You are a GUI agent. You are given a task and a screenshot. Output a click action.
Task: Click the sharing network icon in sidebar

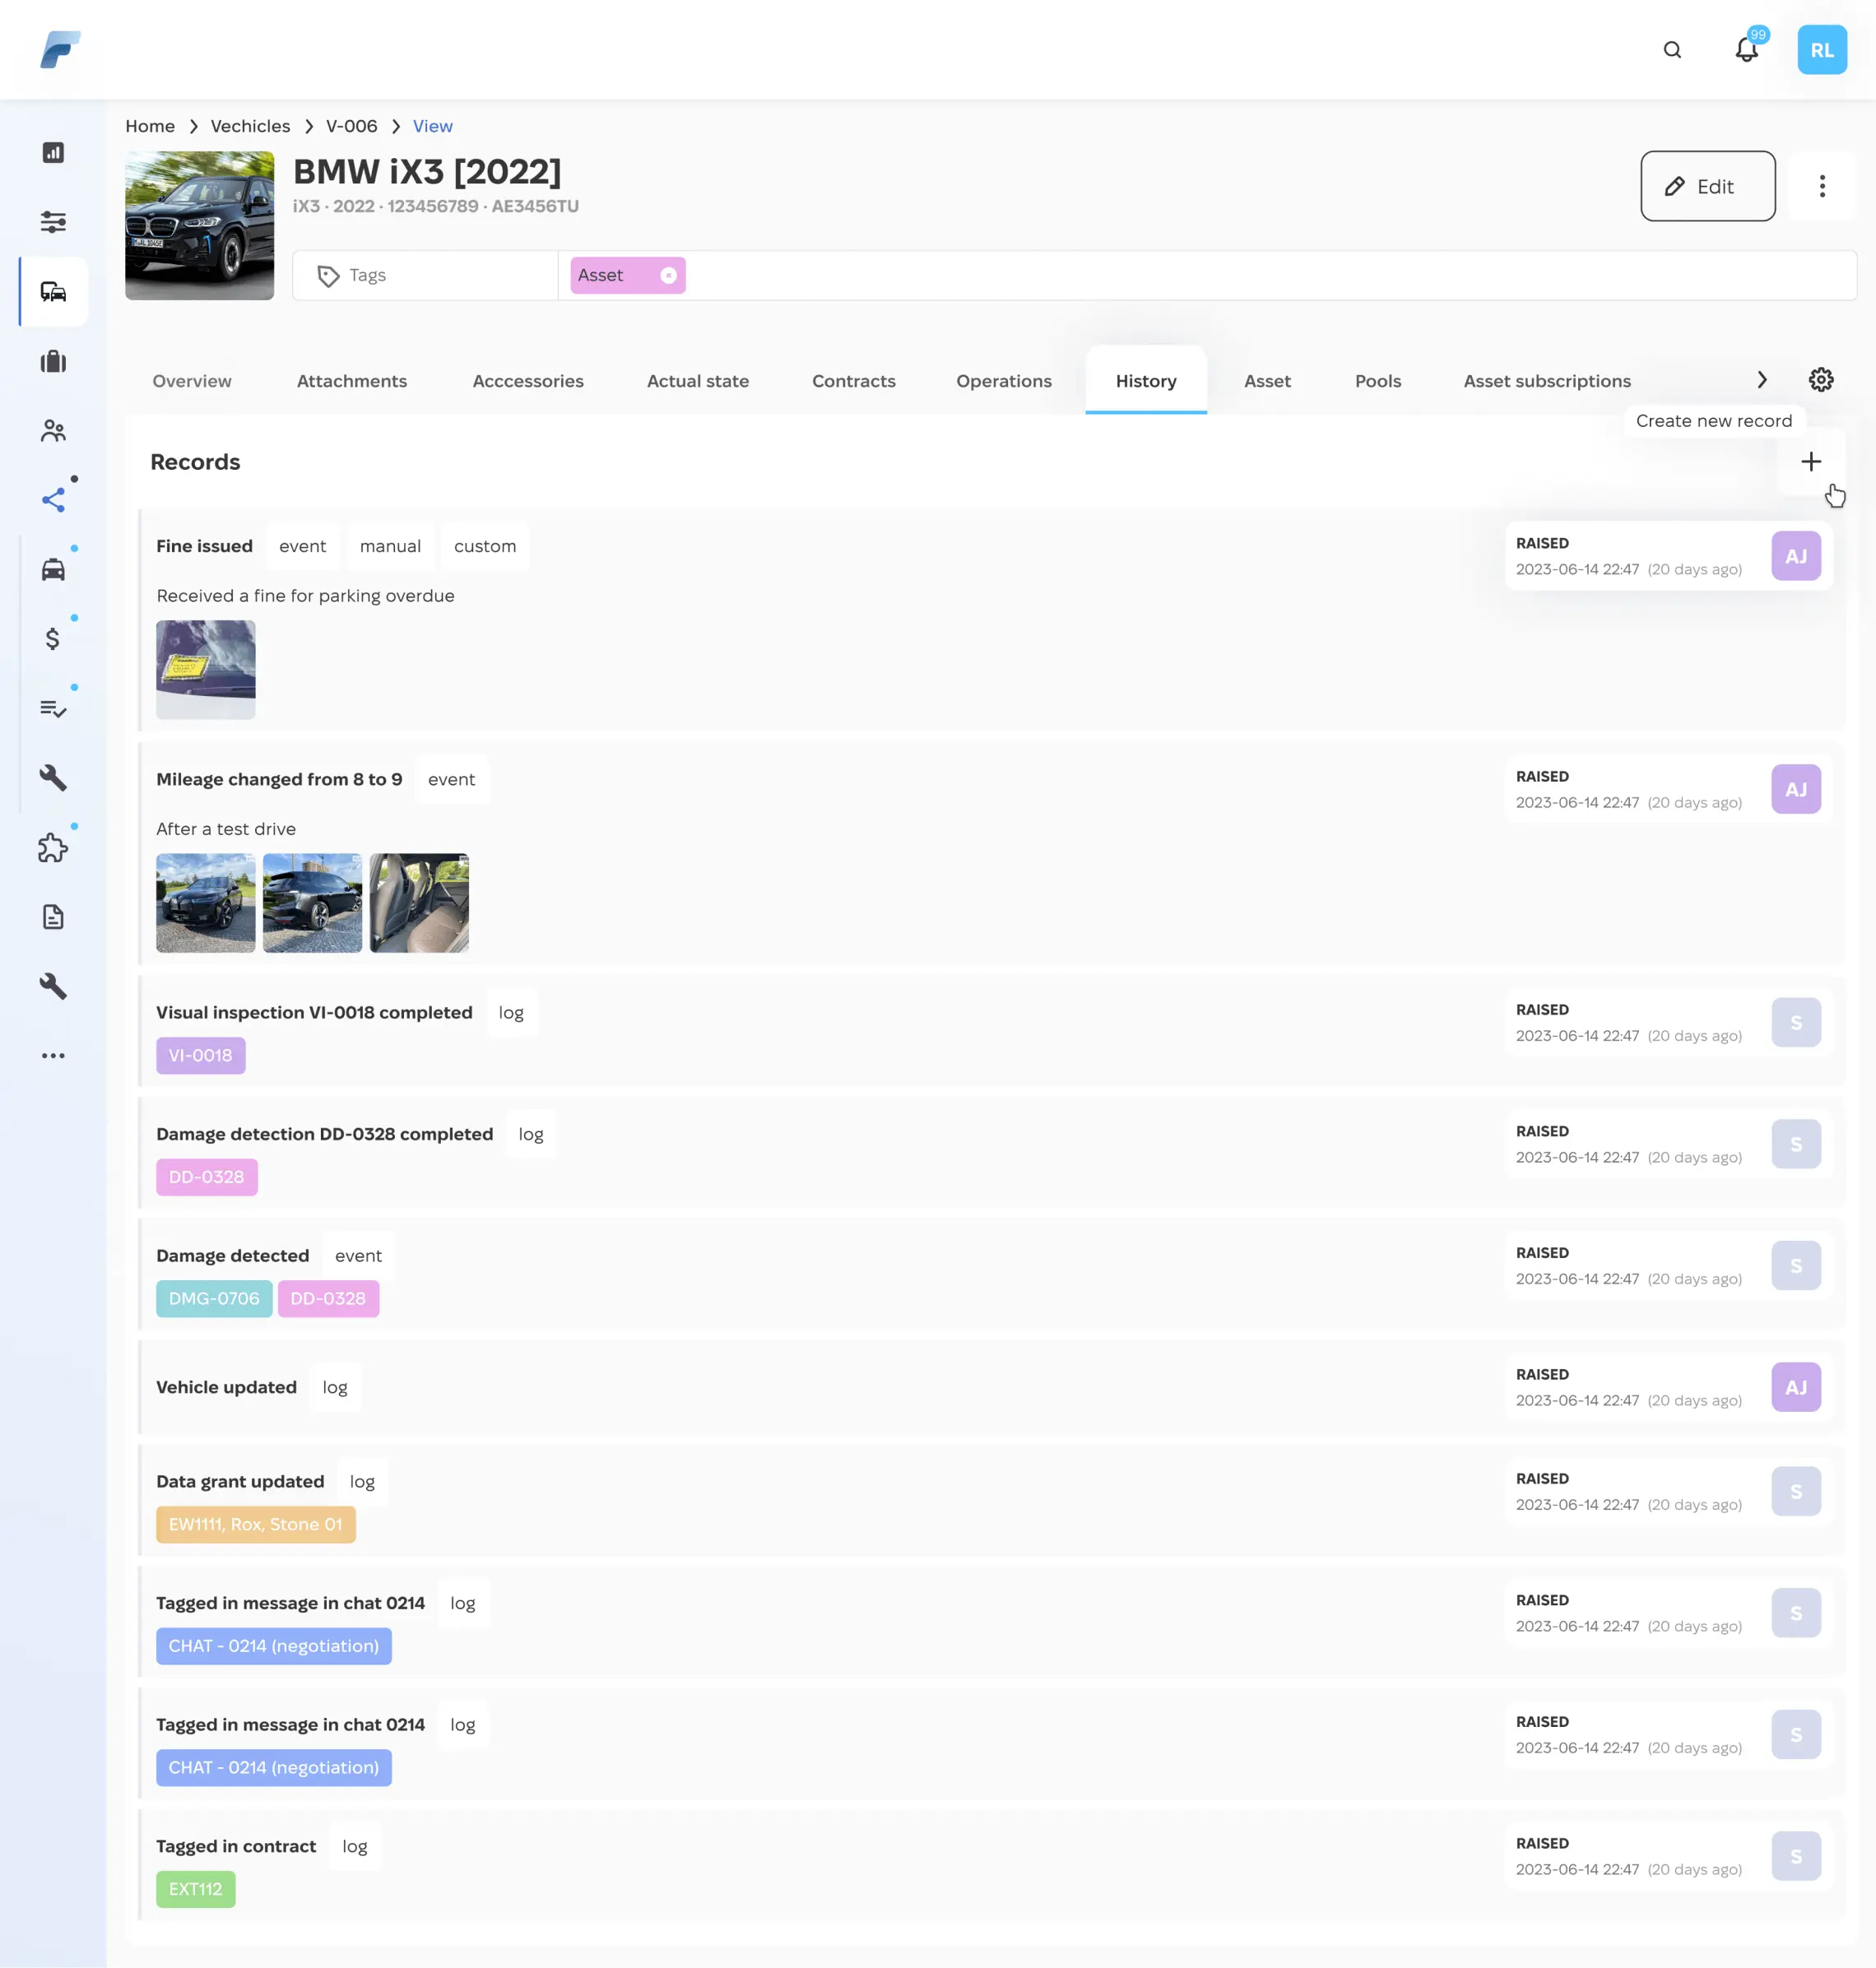click(x=53, y=500)
